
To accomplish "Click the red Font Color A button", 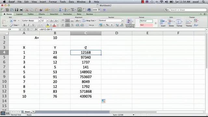I will coord(54,25).
